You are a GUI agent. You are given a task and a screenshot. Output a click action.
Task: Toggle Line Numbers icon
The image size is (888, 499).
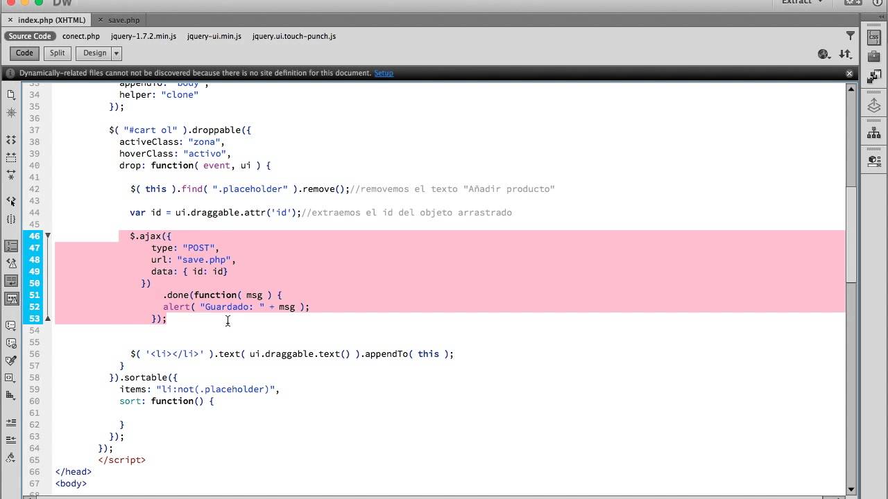pyautogui.click(x=11, y=246)
